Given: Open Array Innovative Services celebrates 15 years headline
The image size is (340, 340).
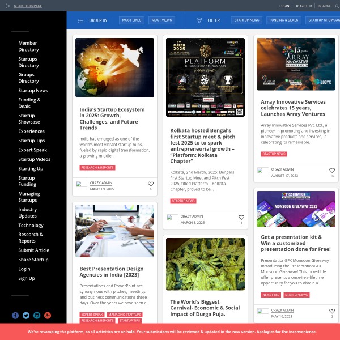Looking at the screenshot, I should [x=293, y=108].
